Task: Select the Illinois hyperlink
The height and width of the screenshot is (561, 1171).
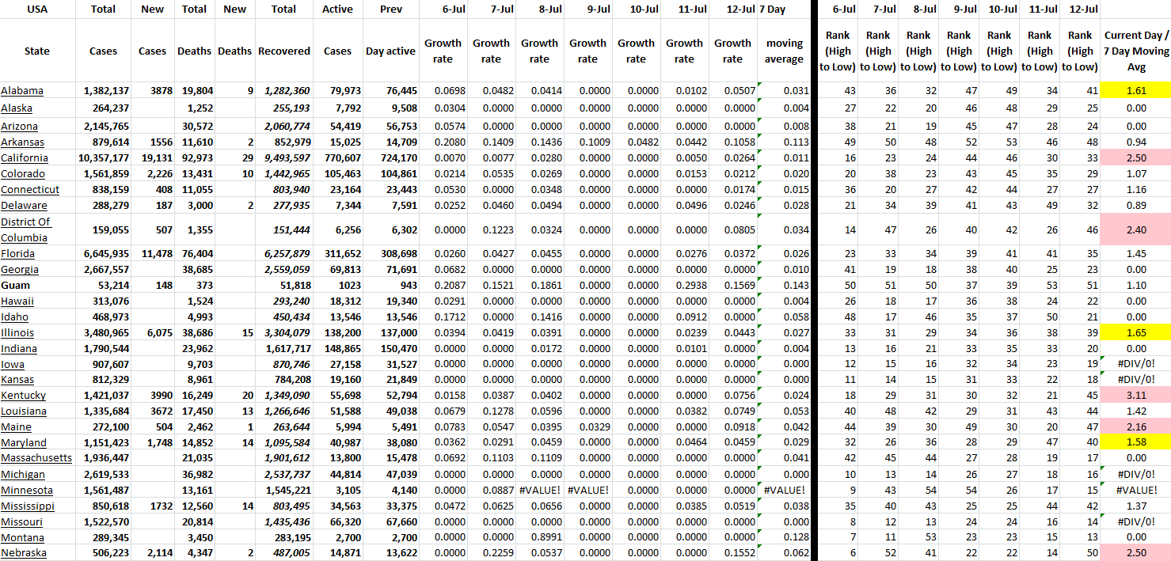Action: (17, 333)
